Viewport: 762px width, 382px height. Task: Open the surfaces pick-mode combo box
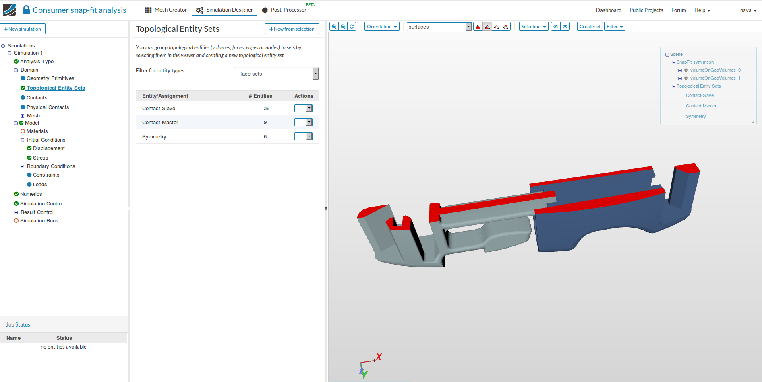pyautogui.click(x=439, y=27)
